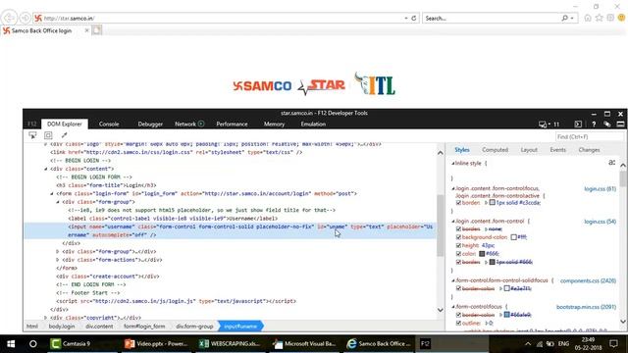The image size is (628, 353).
Task: Open the Action Center notification icon
Action: (614, 344)
